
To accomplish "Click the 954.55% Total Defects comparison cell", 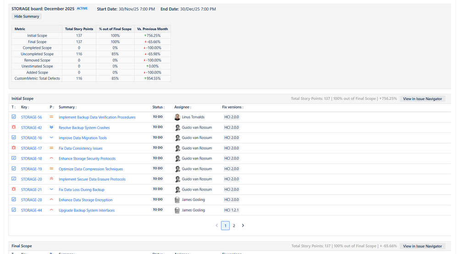I will coord(153,79).
